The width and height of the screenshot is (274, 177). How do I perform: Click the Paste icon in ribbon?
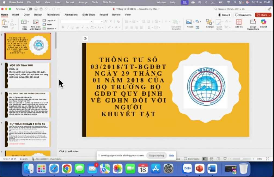(5, 22)
